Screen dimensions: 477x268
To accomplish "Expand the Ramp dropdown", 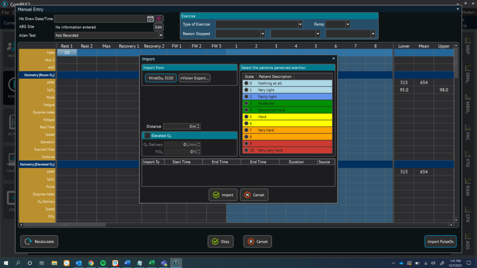I will pyautogui.click(x=348, y=24).
